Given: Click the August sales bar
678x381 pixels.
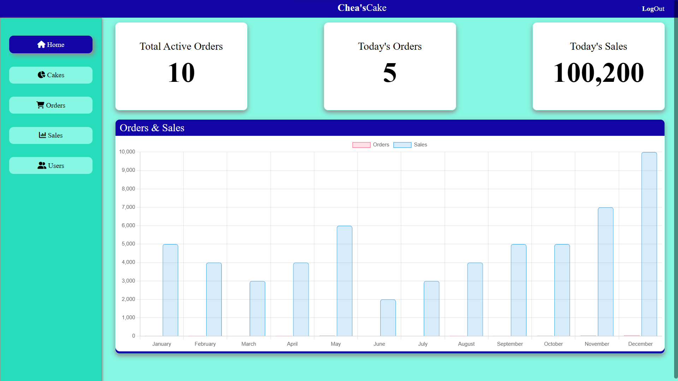Looking at the screenshot, I should coord(475,299).
